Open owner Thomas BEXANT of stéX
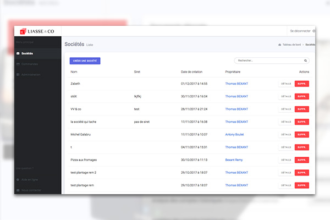The height and width of the screenshot is (220, 330). pos(237,96)
